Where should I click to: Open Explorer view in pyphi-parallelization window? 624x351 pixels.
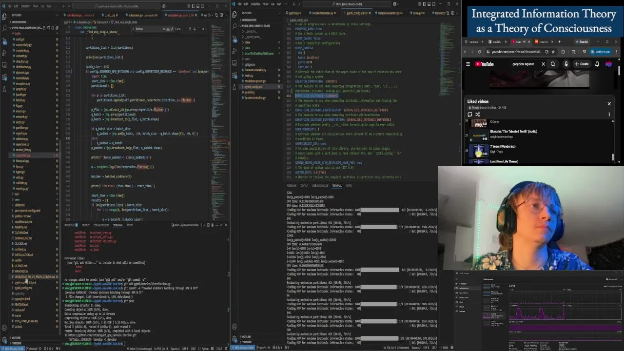tap(4, 17)
